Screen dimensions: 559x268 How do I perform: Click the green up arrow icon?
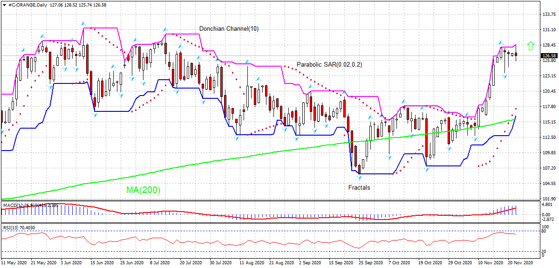tap(530, 45)
